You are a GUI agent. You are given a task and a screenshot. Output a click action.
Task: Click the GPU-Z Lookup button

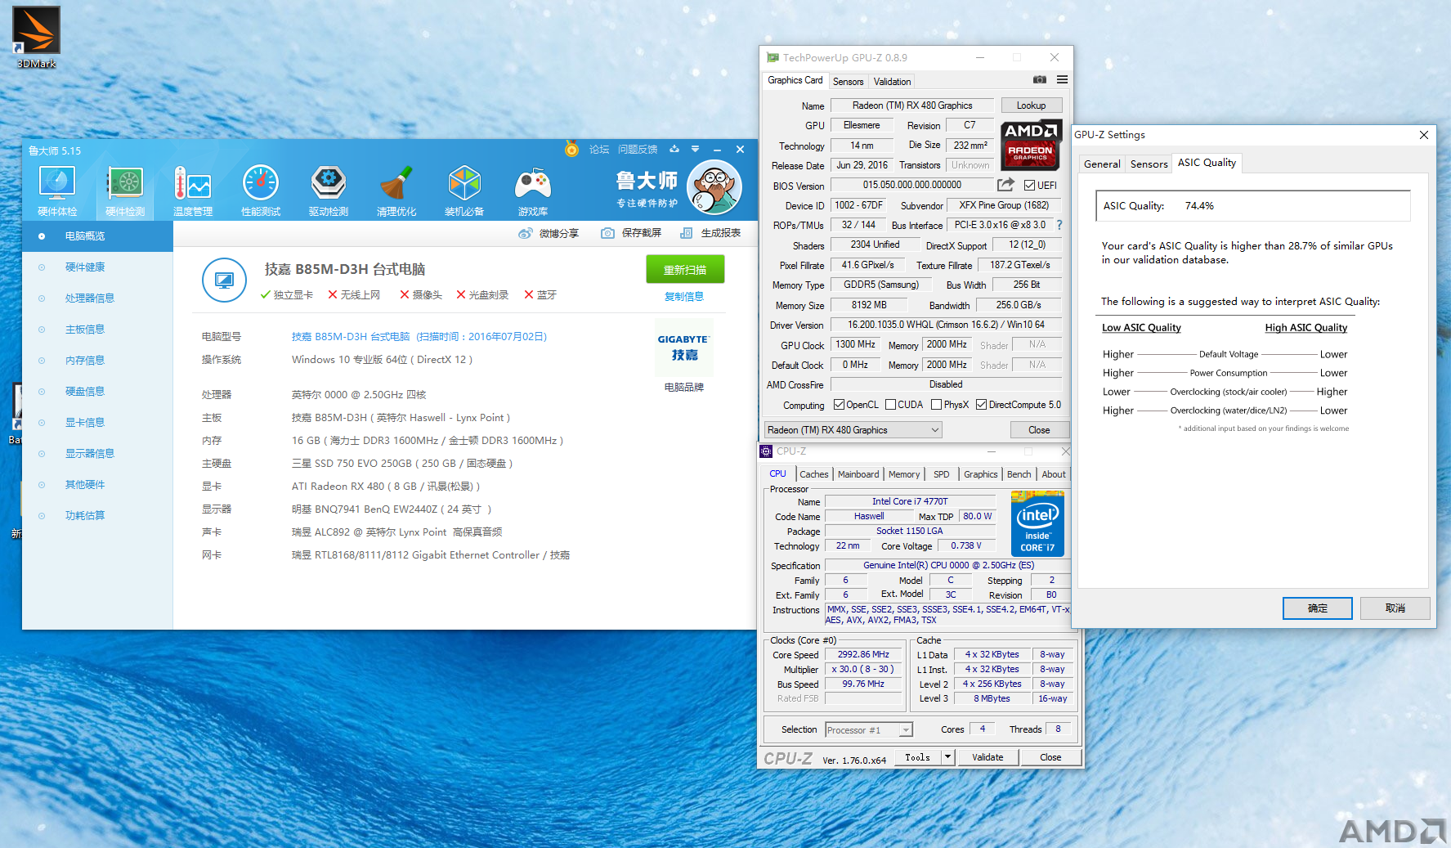point(1031,105)
